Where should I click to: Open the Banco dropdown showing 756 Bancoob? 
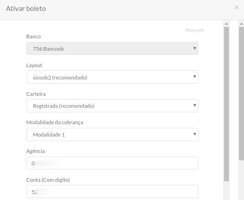point(112,48)
